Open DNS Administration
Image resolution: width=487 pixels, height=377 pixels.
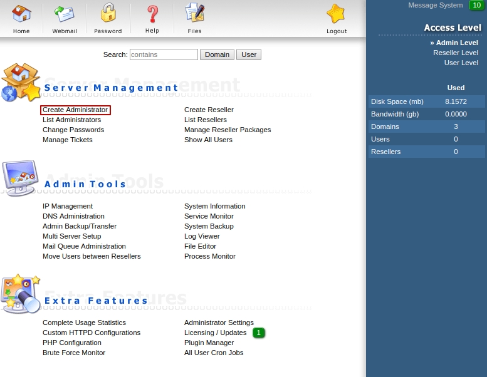(x=73, y=216)
